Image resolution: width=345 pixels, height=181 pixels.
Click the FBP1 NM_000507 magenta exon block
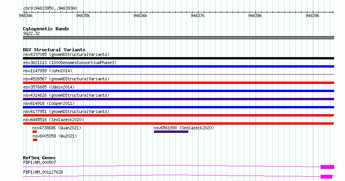pos(328,167)
